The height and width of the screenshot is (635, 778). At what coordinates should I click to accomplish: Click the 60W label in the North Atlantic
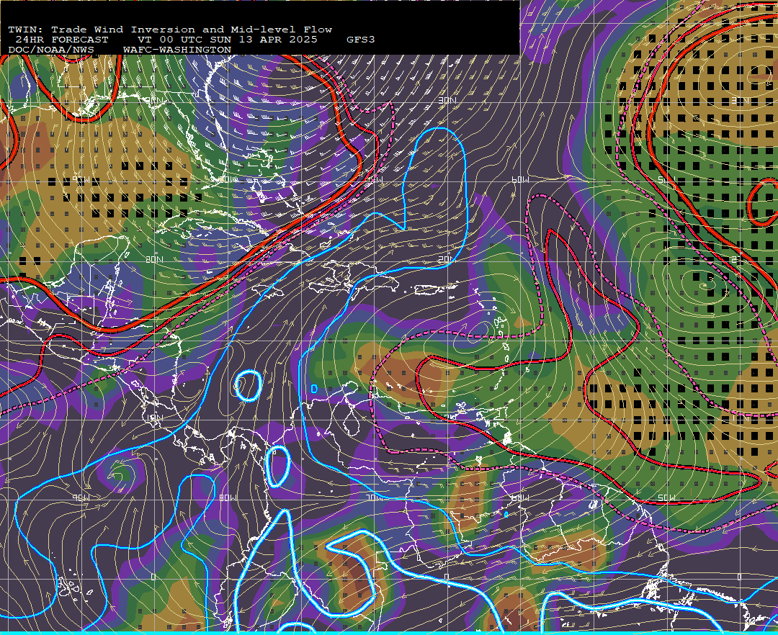pyautogui.click(x=520, y=179)
